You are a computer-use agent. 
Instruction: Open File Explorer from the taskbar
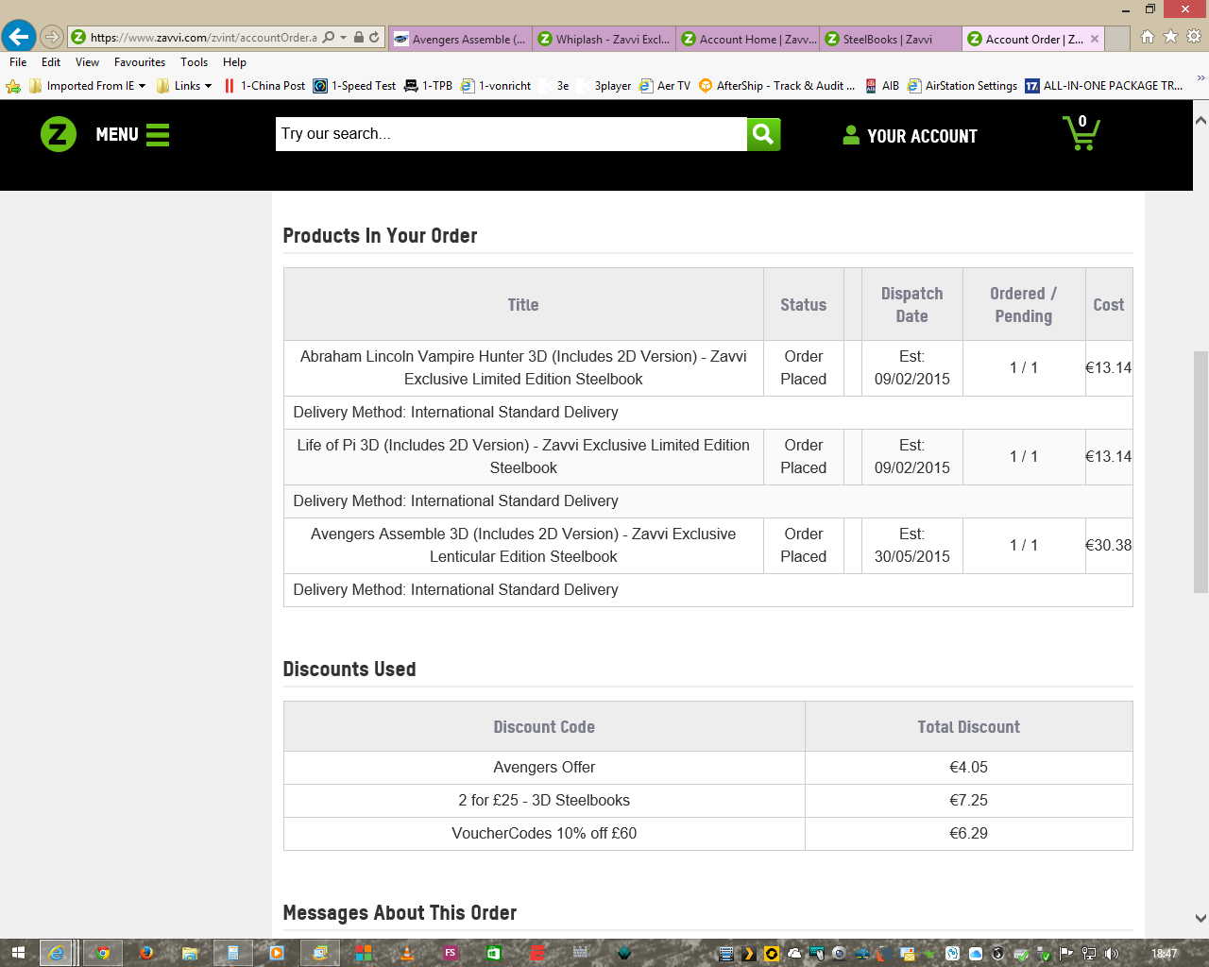[190, 953]
